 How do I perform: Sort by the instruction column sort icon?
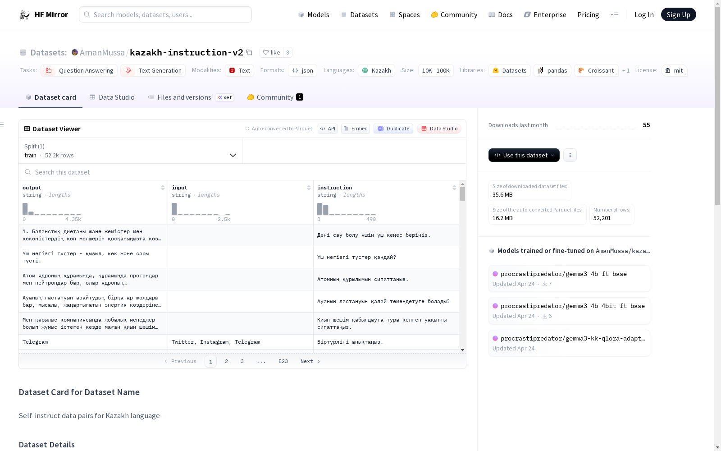pyautogui.click(x=454, y=188)
